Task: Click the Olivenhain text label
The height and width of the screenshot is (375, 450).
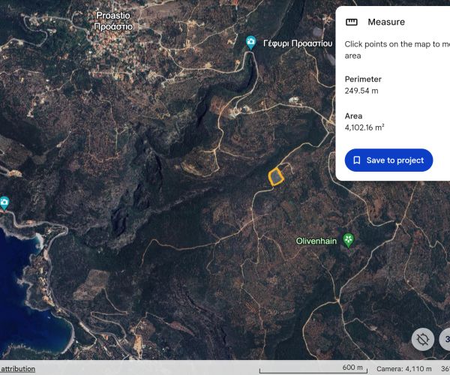Action: point(317,241)
